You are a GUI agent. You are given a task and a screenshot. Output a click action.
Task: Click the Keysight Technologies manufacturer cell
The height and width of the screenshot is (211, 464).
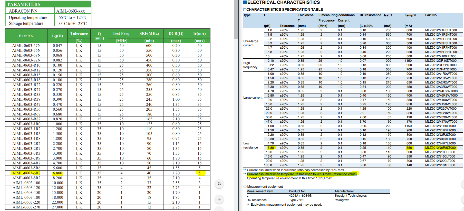351,196
